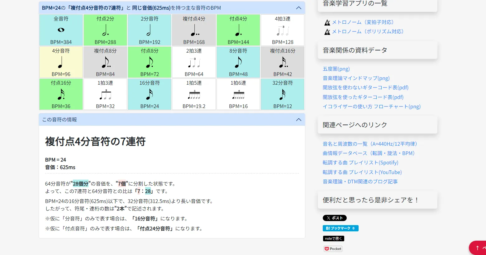Viewport: 486px width, 255px height.
Task: Choose the 複付点8分 note icon
Action: click(106, 62)
